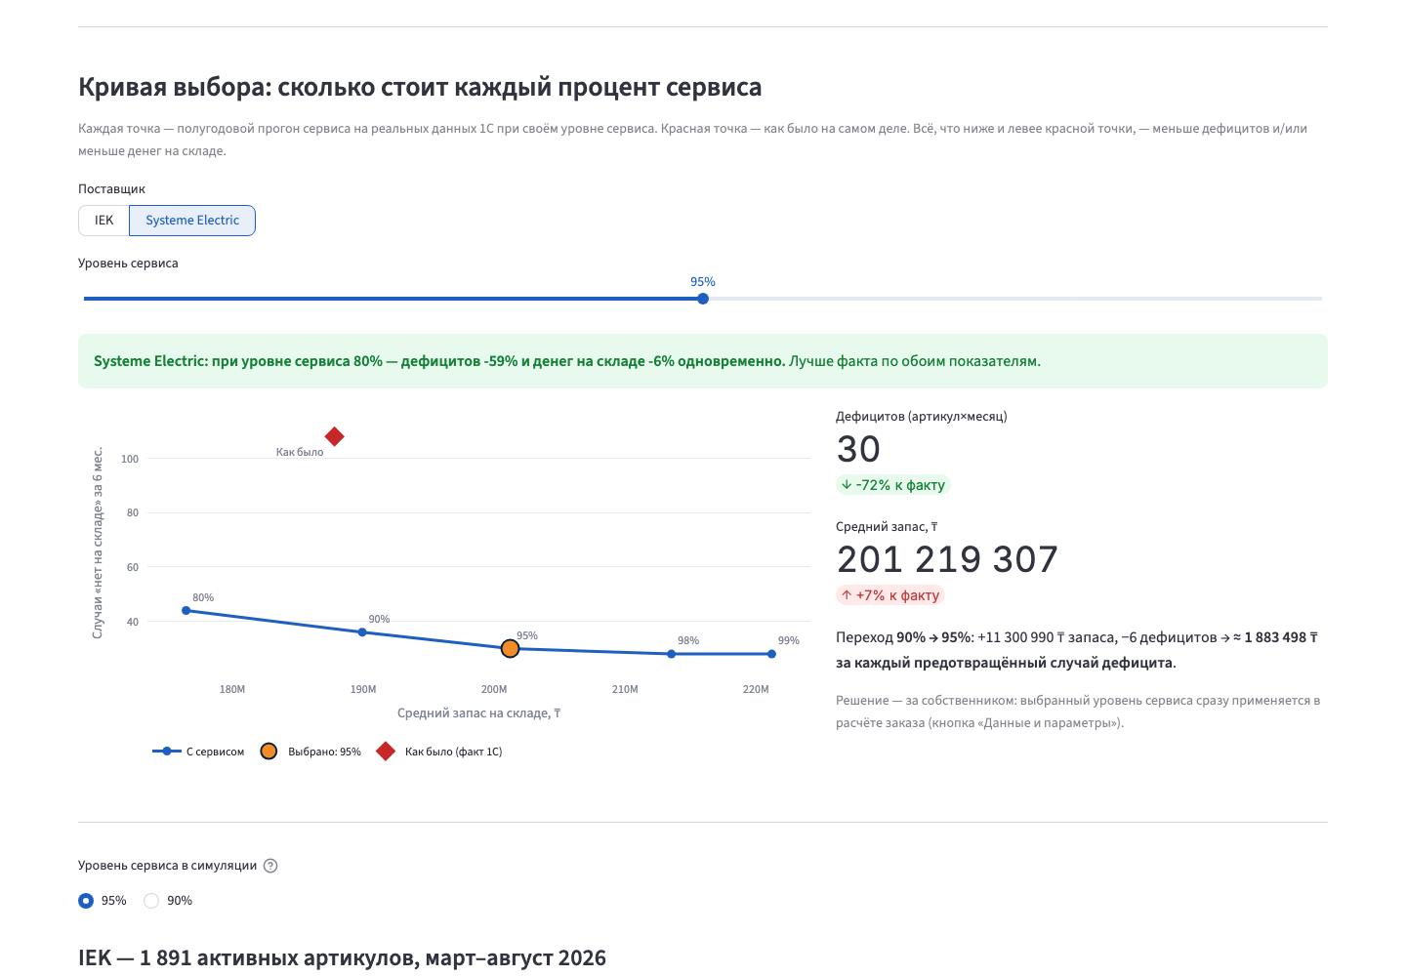This screenshot has height=976, width=1406.
Task: Click the 'Переход 90% → 95%' explanation text
Action: [1077, 650]
